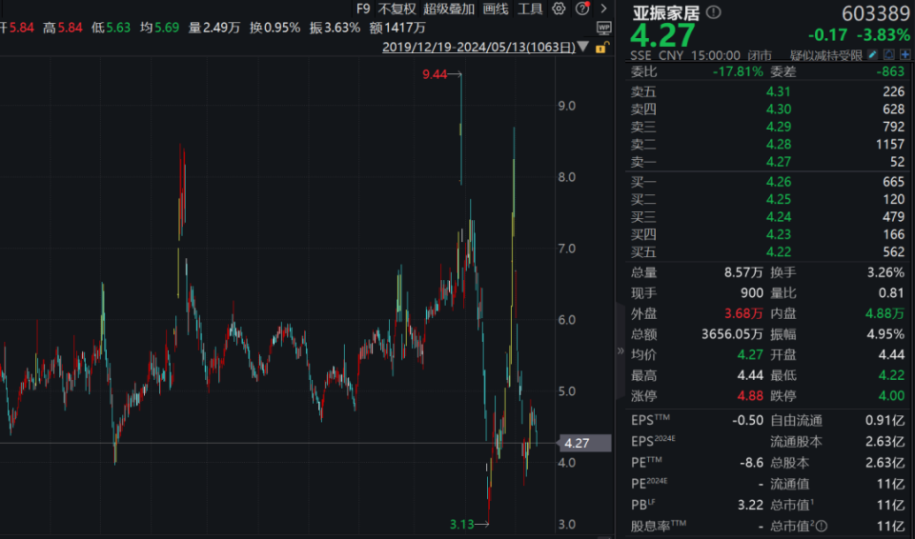Click the info icon beside 总市值²
The height and width of the screenshot is (539, 915).
[x=822, y=527]
